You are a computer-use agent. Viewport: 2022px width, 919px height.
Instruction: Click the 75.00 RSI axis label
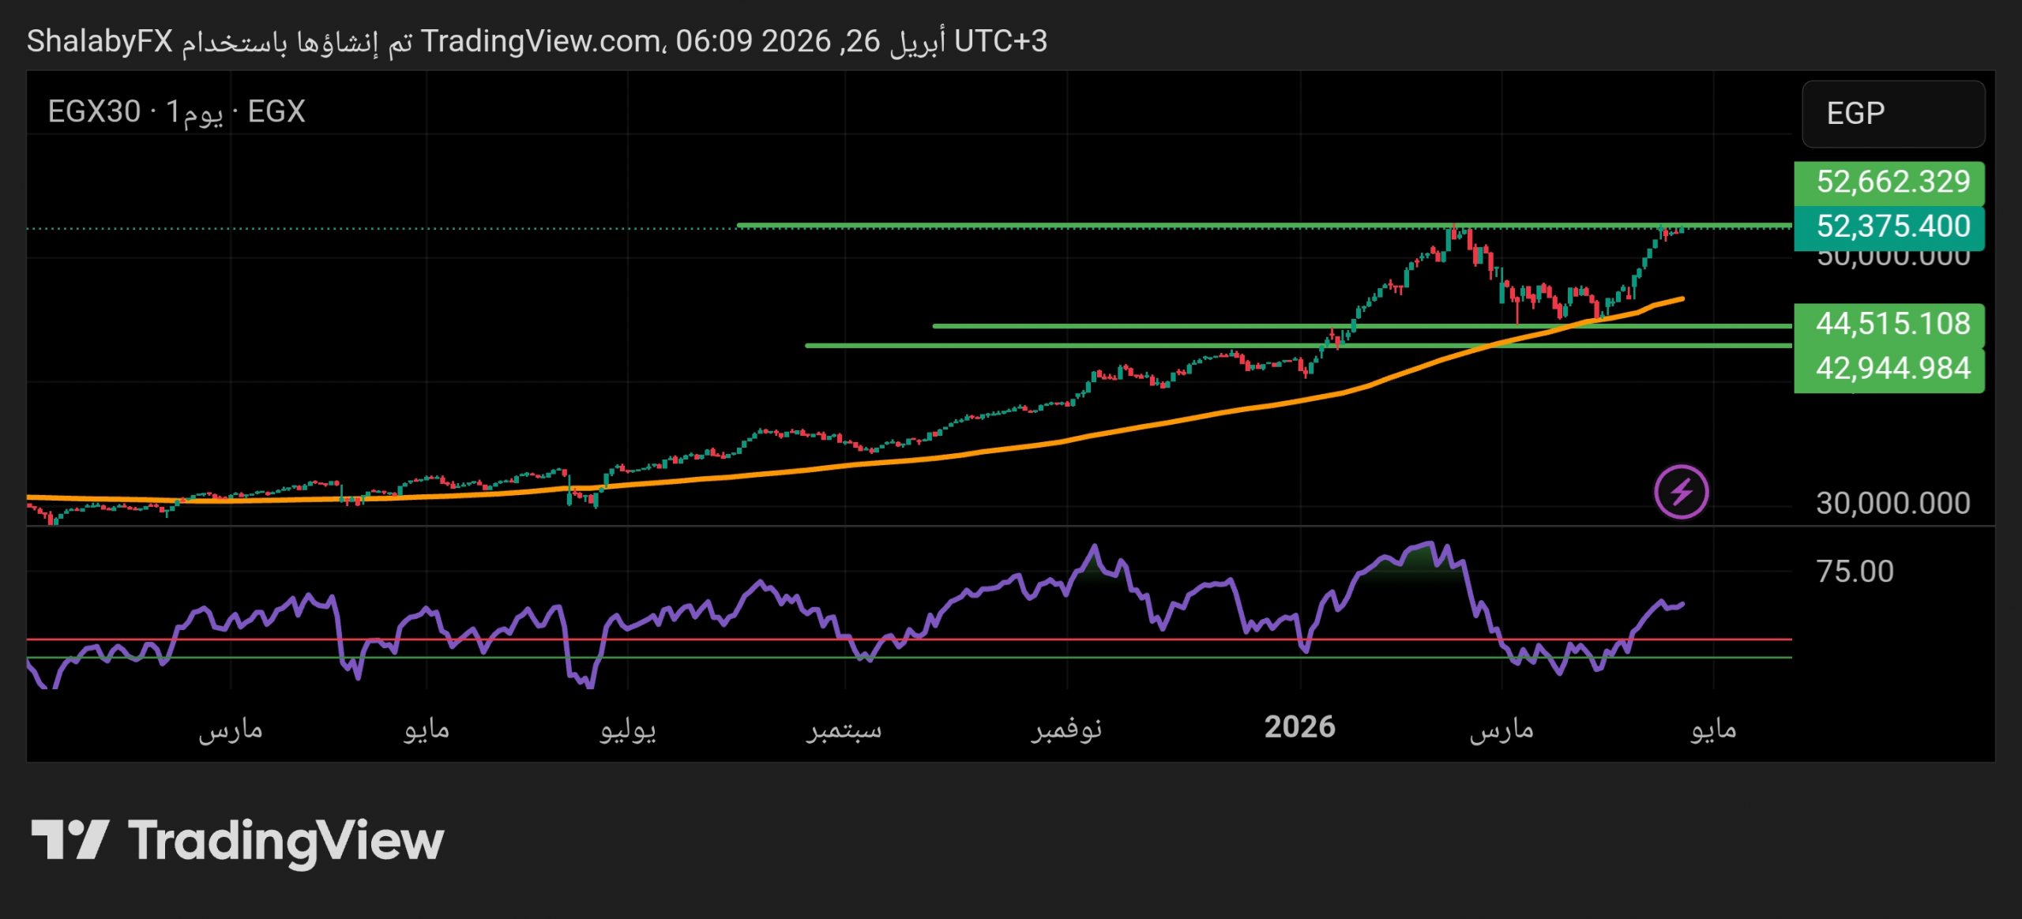pos(1855,571)
